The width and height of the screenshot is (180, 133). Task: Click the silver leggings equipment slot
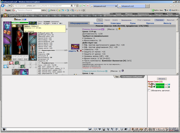point(33,49)
